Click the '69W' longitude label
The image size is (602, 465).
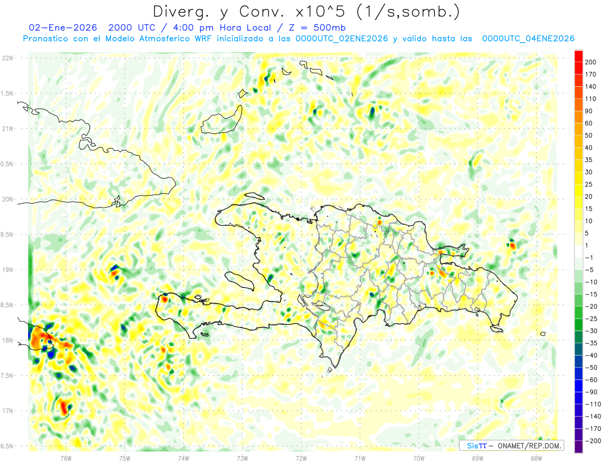tap(478, 458)
